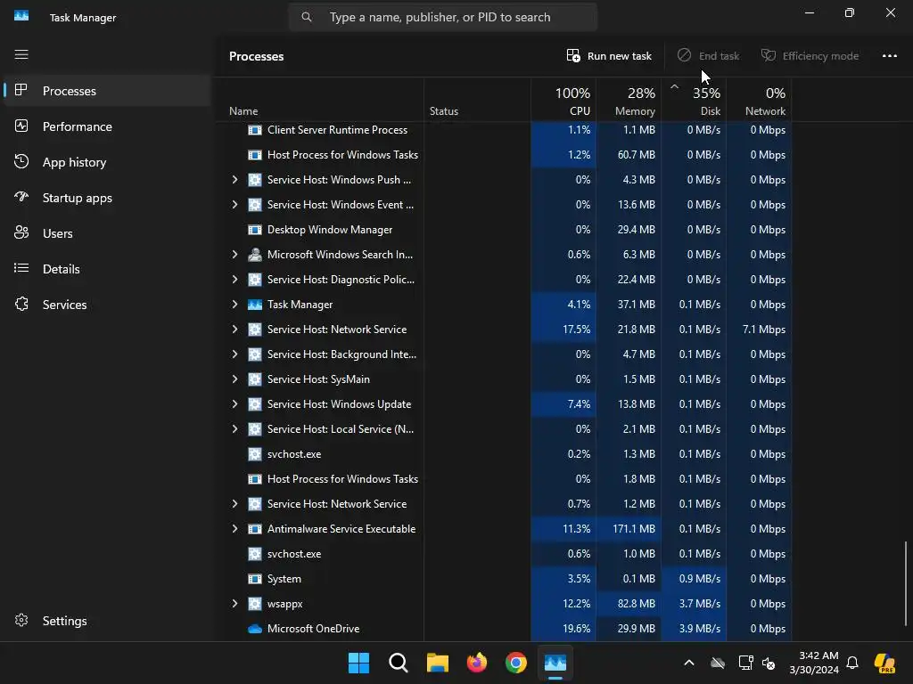
Task: Click the wsappx process icon
Action: tap(254, 604)
